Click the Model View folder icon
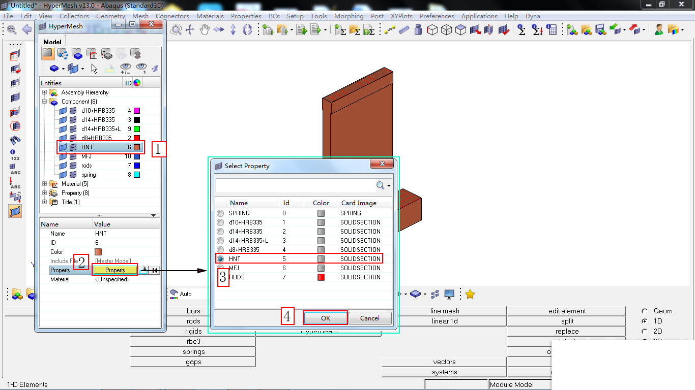 point(47,53)
